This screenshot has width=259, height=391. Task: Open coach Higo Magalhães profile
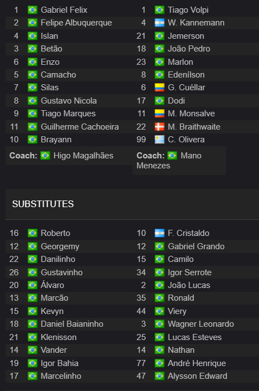tap(83, 156)
